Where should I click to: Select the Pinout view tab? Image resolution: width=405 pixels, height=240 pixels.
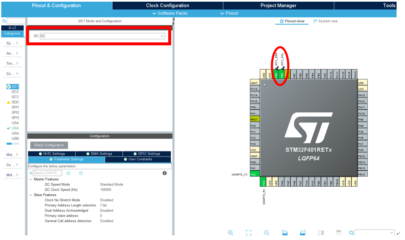click(x=292, y=21)
